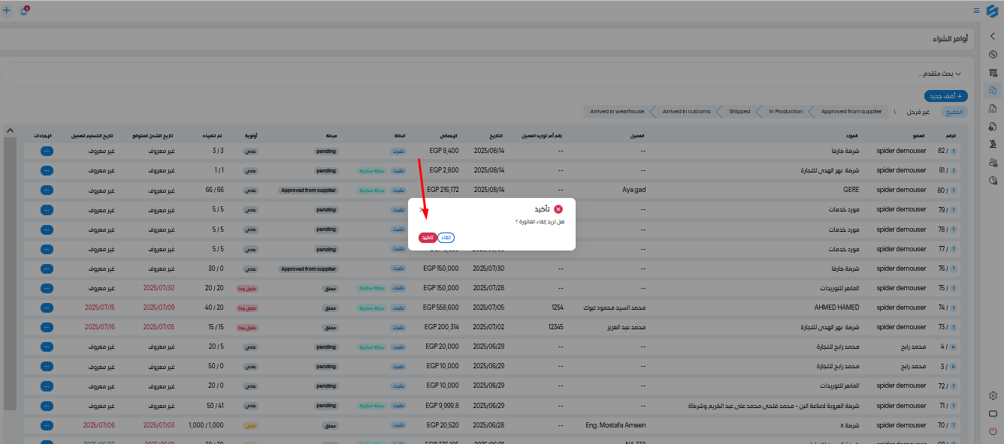Collapse sidebar using the back chevron
This screenshot has height=444, width=1004.
coord(993,36)
